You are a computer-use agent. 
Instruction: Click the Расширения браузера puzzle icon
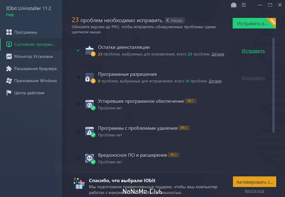tap(9, 68)
